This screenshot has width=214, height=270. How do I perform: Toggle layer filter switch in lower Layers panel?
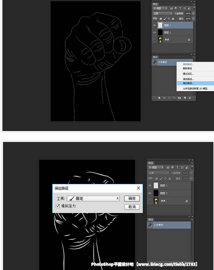point(192,167)
